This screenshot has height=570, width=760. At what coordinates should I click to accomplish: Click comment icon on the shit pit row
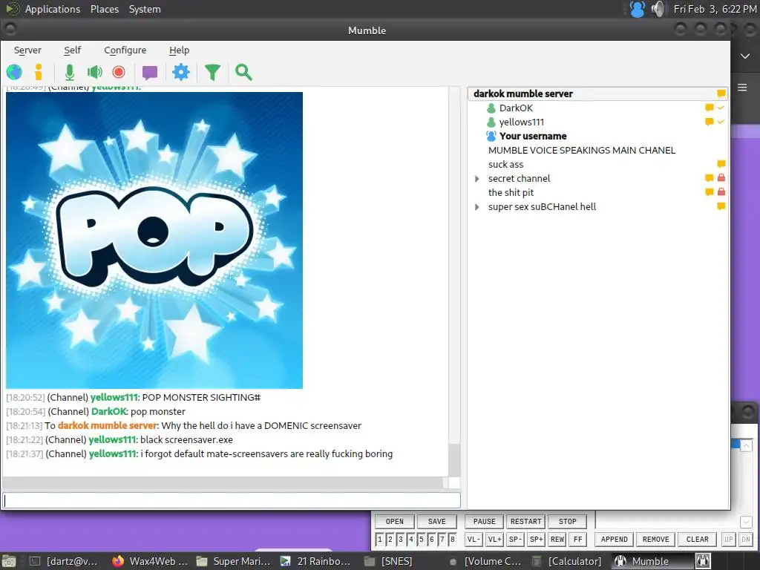(709, 192)
